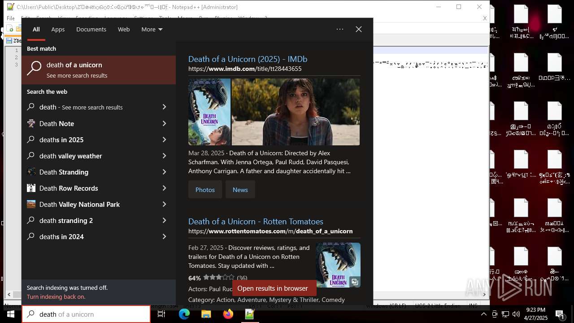Choose the death valley weather suggestion
This screenshot has width=574, height=323.
[x=92, y=156]
